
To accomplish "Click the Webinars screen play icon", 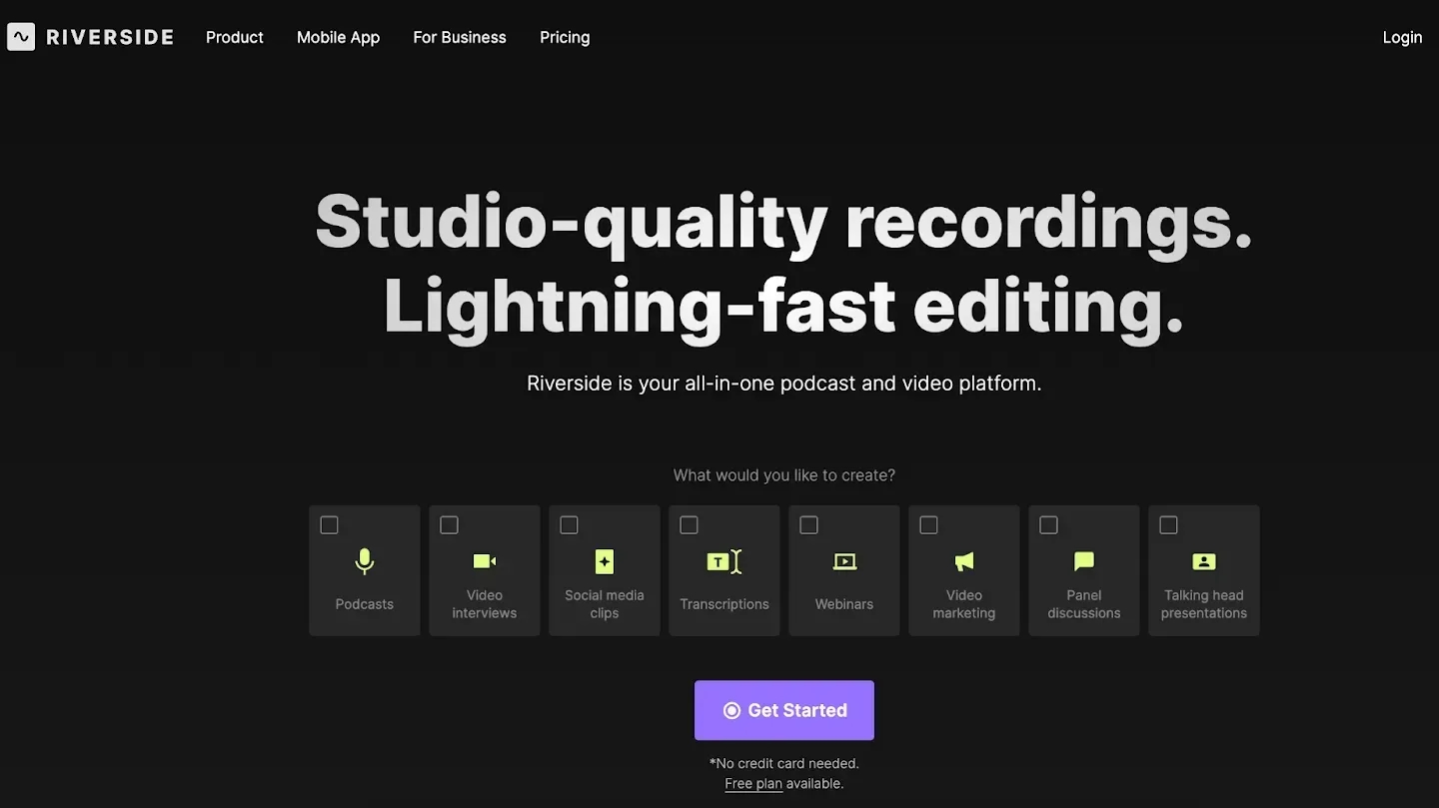I will coord(844,561).
